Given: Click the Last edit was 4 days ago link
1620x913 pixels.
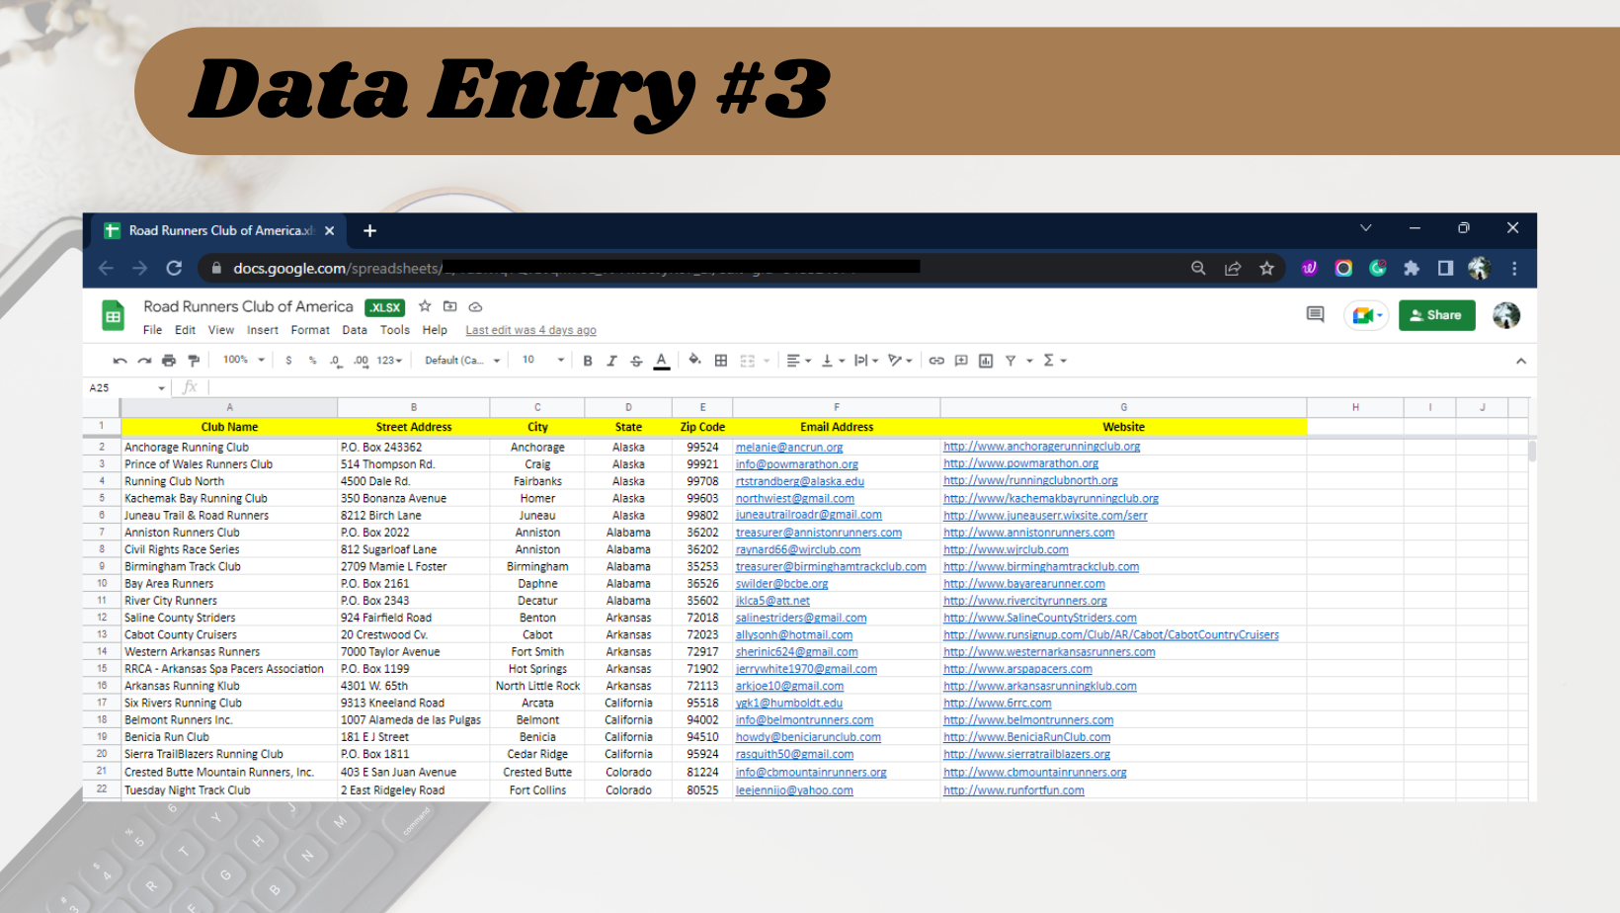Looking at the screenshot, I should 530,330.
